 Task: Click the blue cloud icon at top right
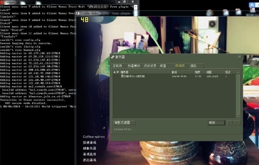(x=252, y=5)
